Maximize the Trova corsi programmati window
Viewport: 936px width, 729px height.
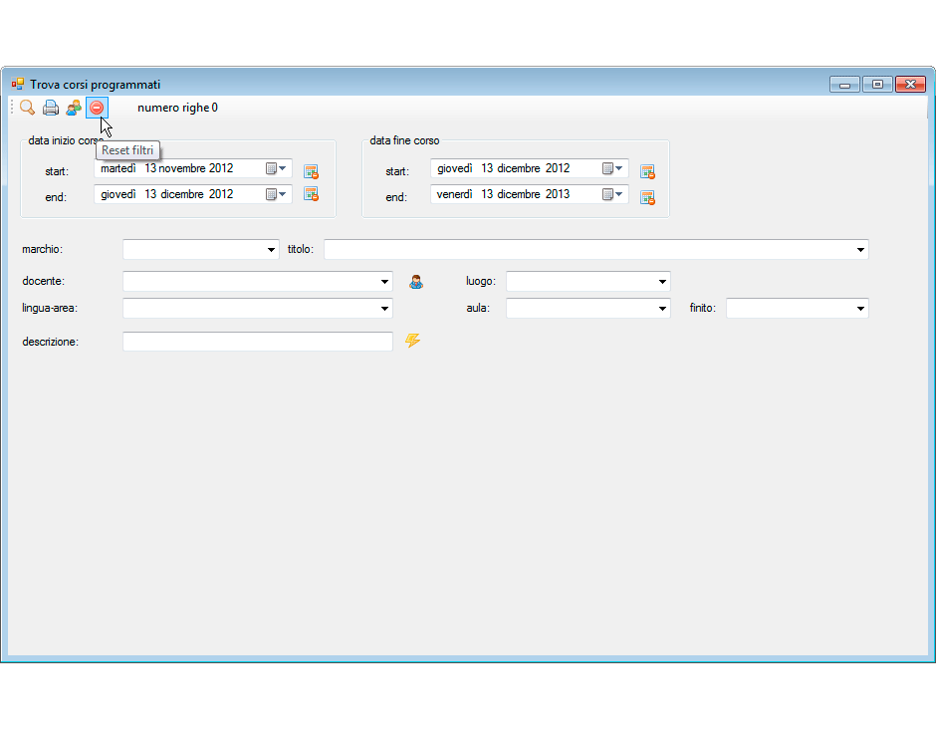coord(877,85)
